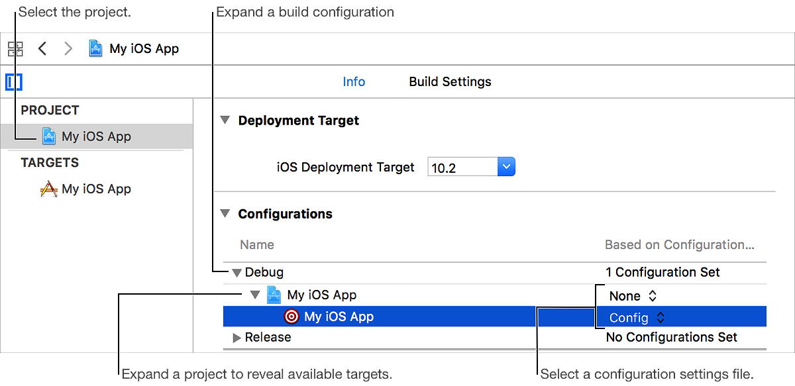Click My iOS App project icon in jump bar
The width and height of the screenshot is (795, 386).
(96, 48)
